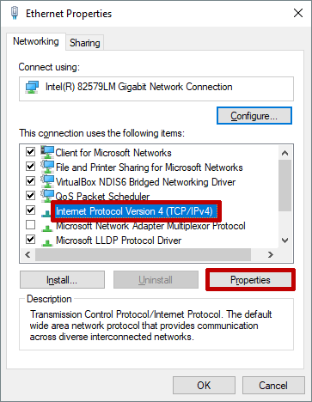Click the Intel Gigabit network adapter icon
The image size is (312, 402).
click(32, 87)
